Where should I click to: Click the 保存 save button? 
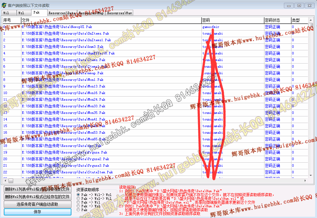coord(37,212)
